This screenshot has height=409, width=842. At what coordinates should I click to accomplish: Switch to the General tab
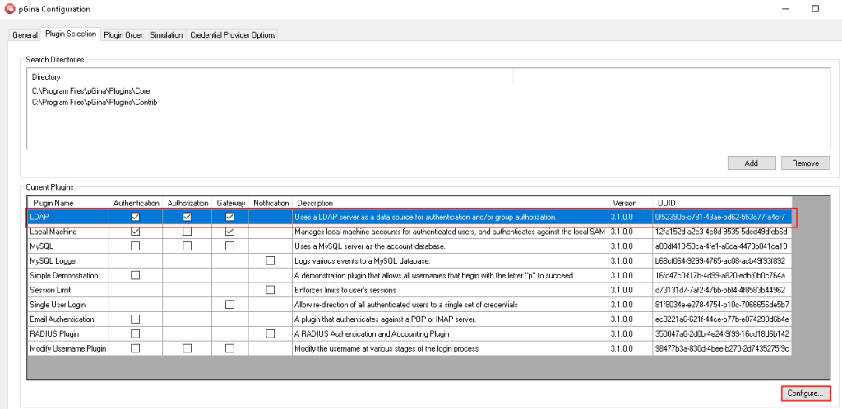[25, 34]
